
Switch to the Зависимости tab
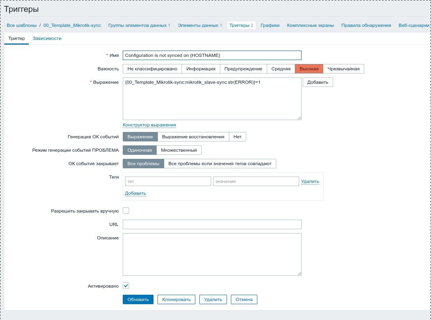coord(47,39)
